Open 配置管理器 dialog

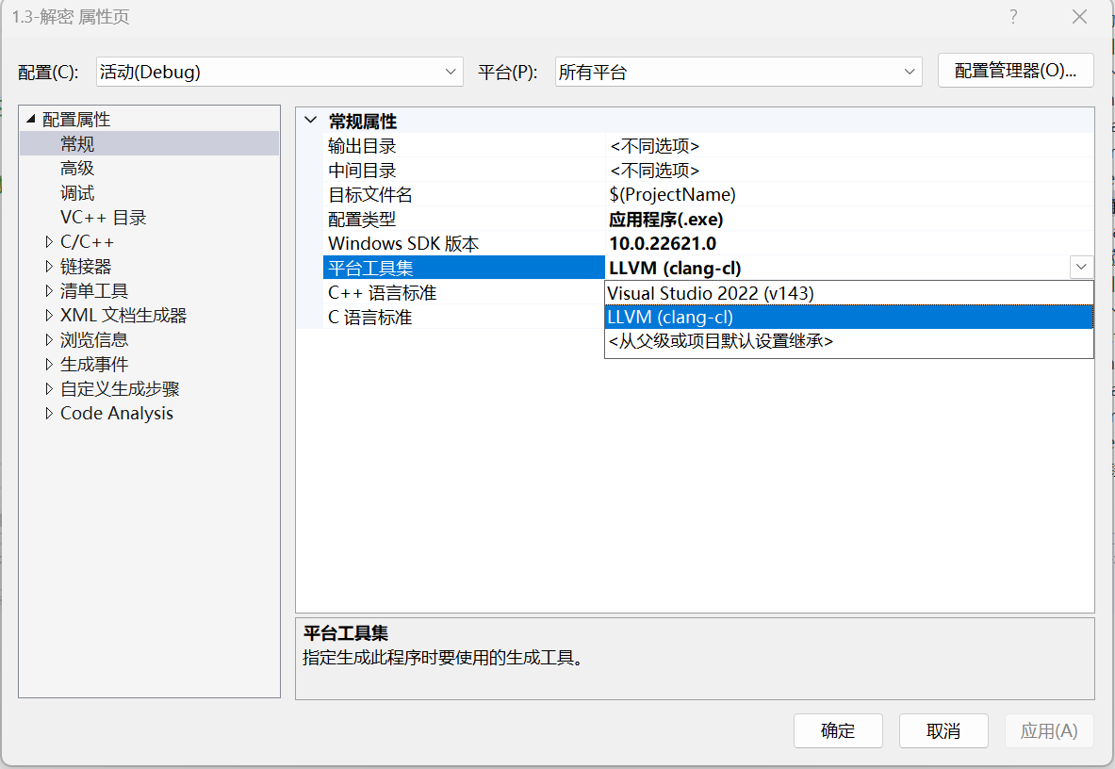1015,71
